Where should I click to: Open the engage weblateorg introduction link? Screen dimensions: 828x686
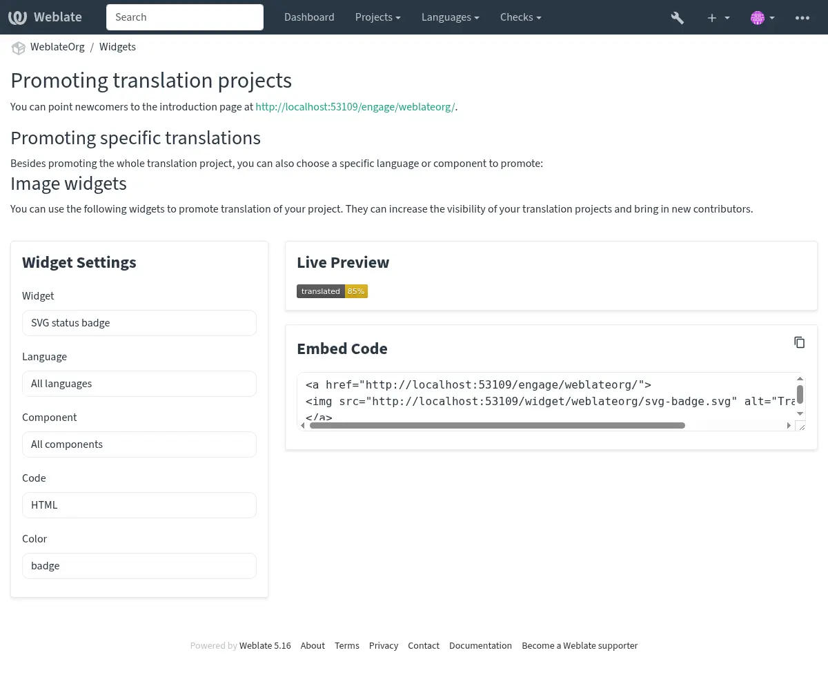[x=355, y=107]
